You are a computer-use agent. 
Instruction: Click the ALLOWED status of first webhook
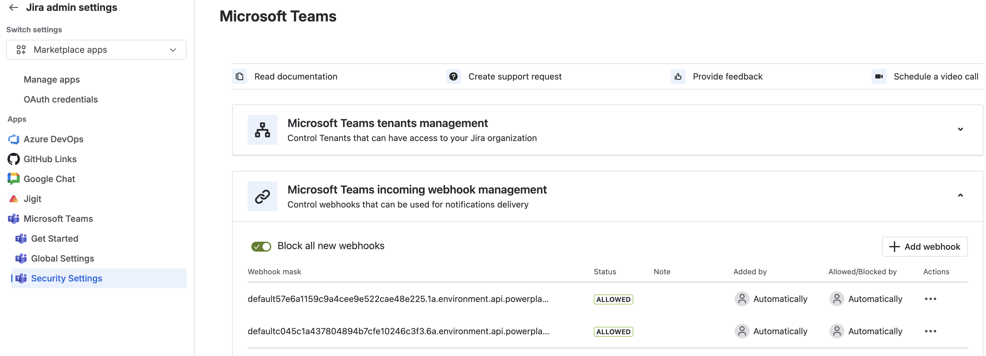[x=613, y=299]
